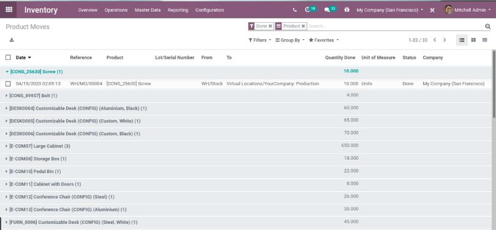Screen dimensions: 496x230
Task: Go to previous page arrow
Action: pos(435,40)
